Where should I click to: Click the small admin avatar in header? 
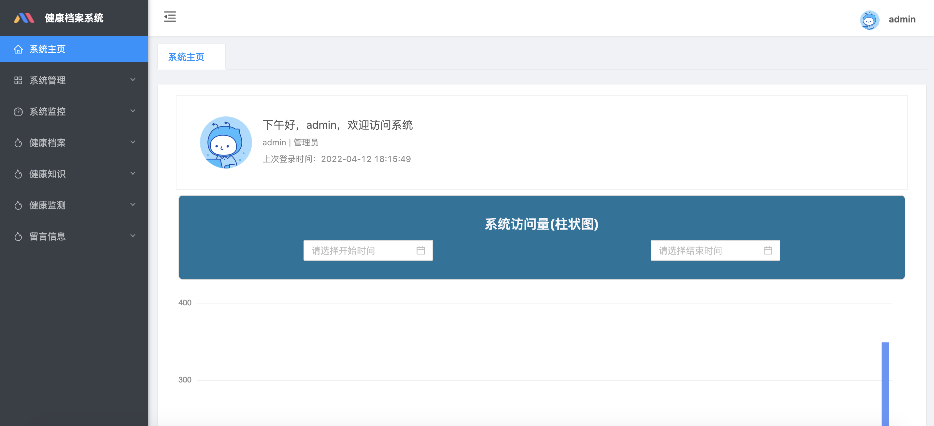click(x=870, y=20)
